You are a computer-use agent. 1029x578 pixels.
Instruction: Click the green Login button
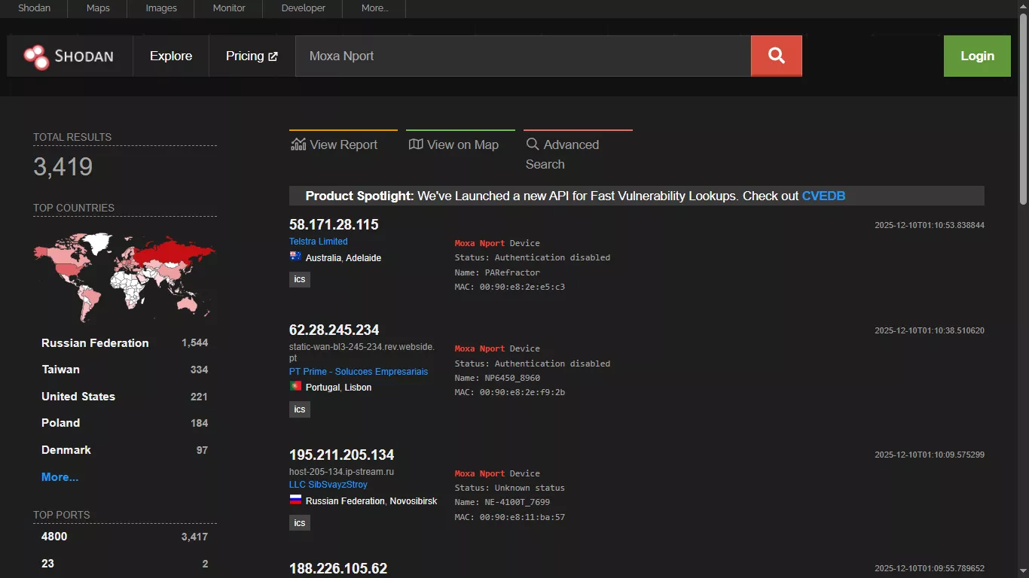point(976,56)
